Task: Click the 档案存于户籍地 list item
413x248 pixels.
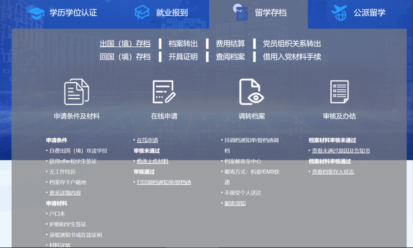Action: point(68,182)
